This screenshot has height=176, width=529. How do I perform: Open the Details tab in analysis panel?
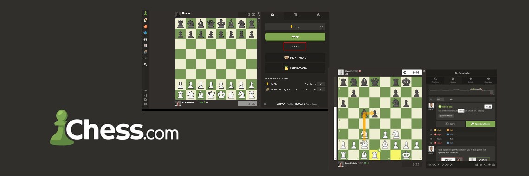pos(471,80)
